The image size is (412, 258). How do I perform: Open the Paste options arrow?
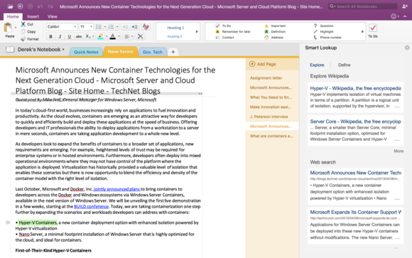(x=16, y=28)
